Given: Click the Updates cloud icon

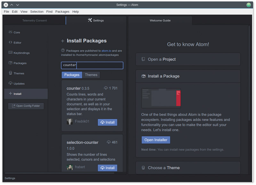Looking at the screenshot, I should click(x=11, y=83).
